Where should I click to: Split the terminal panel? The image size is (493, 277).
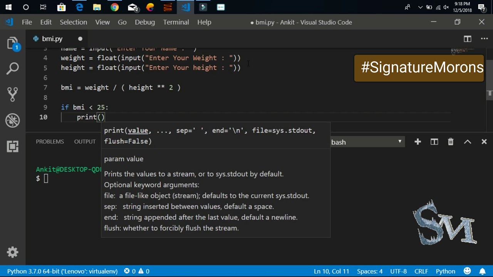tap(434, 142)
